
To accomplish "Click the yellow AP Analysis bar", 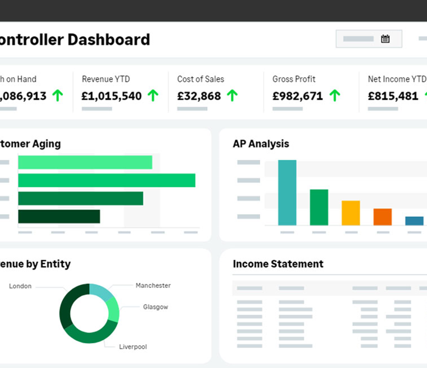I will click(351, 213).
